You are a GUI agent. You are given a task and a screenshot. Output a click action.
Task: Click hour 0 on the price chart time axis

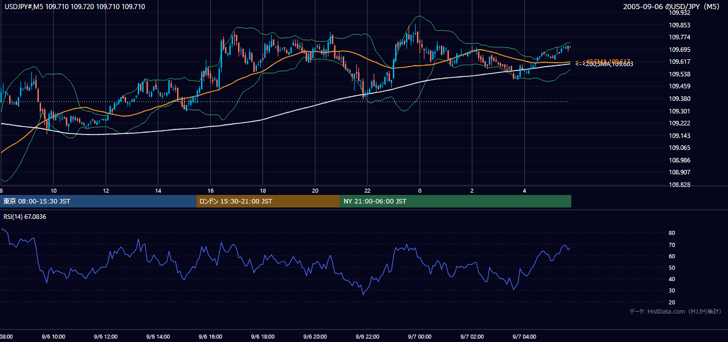point(420,190)
